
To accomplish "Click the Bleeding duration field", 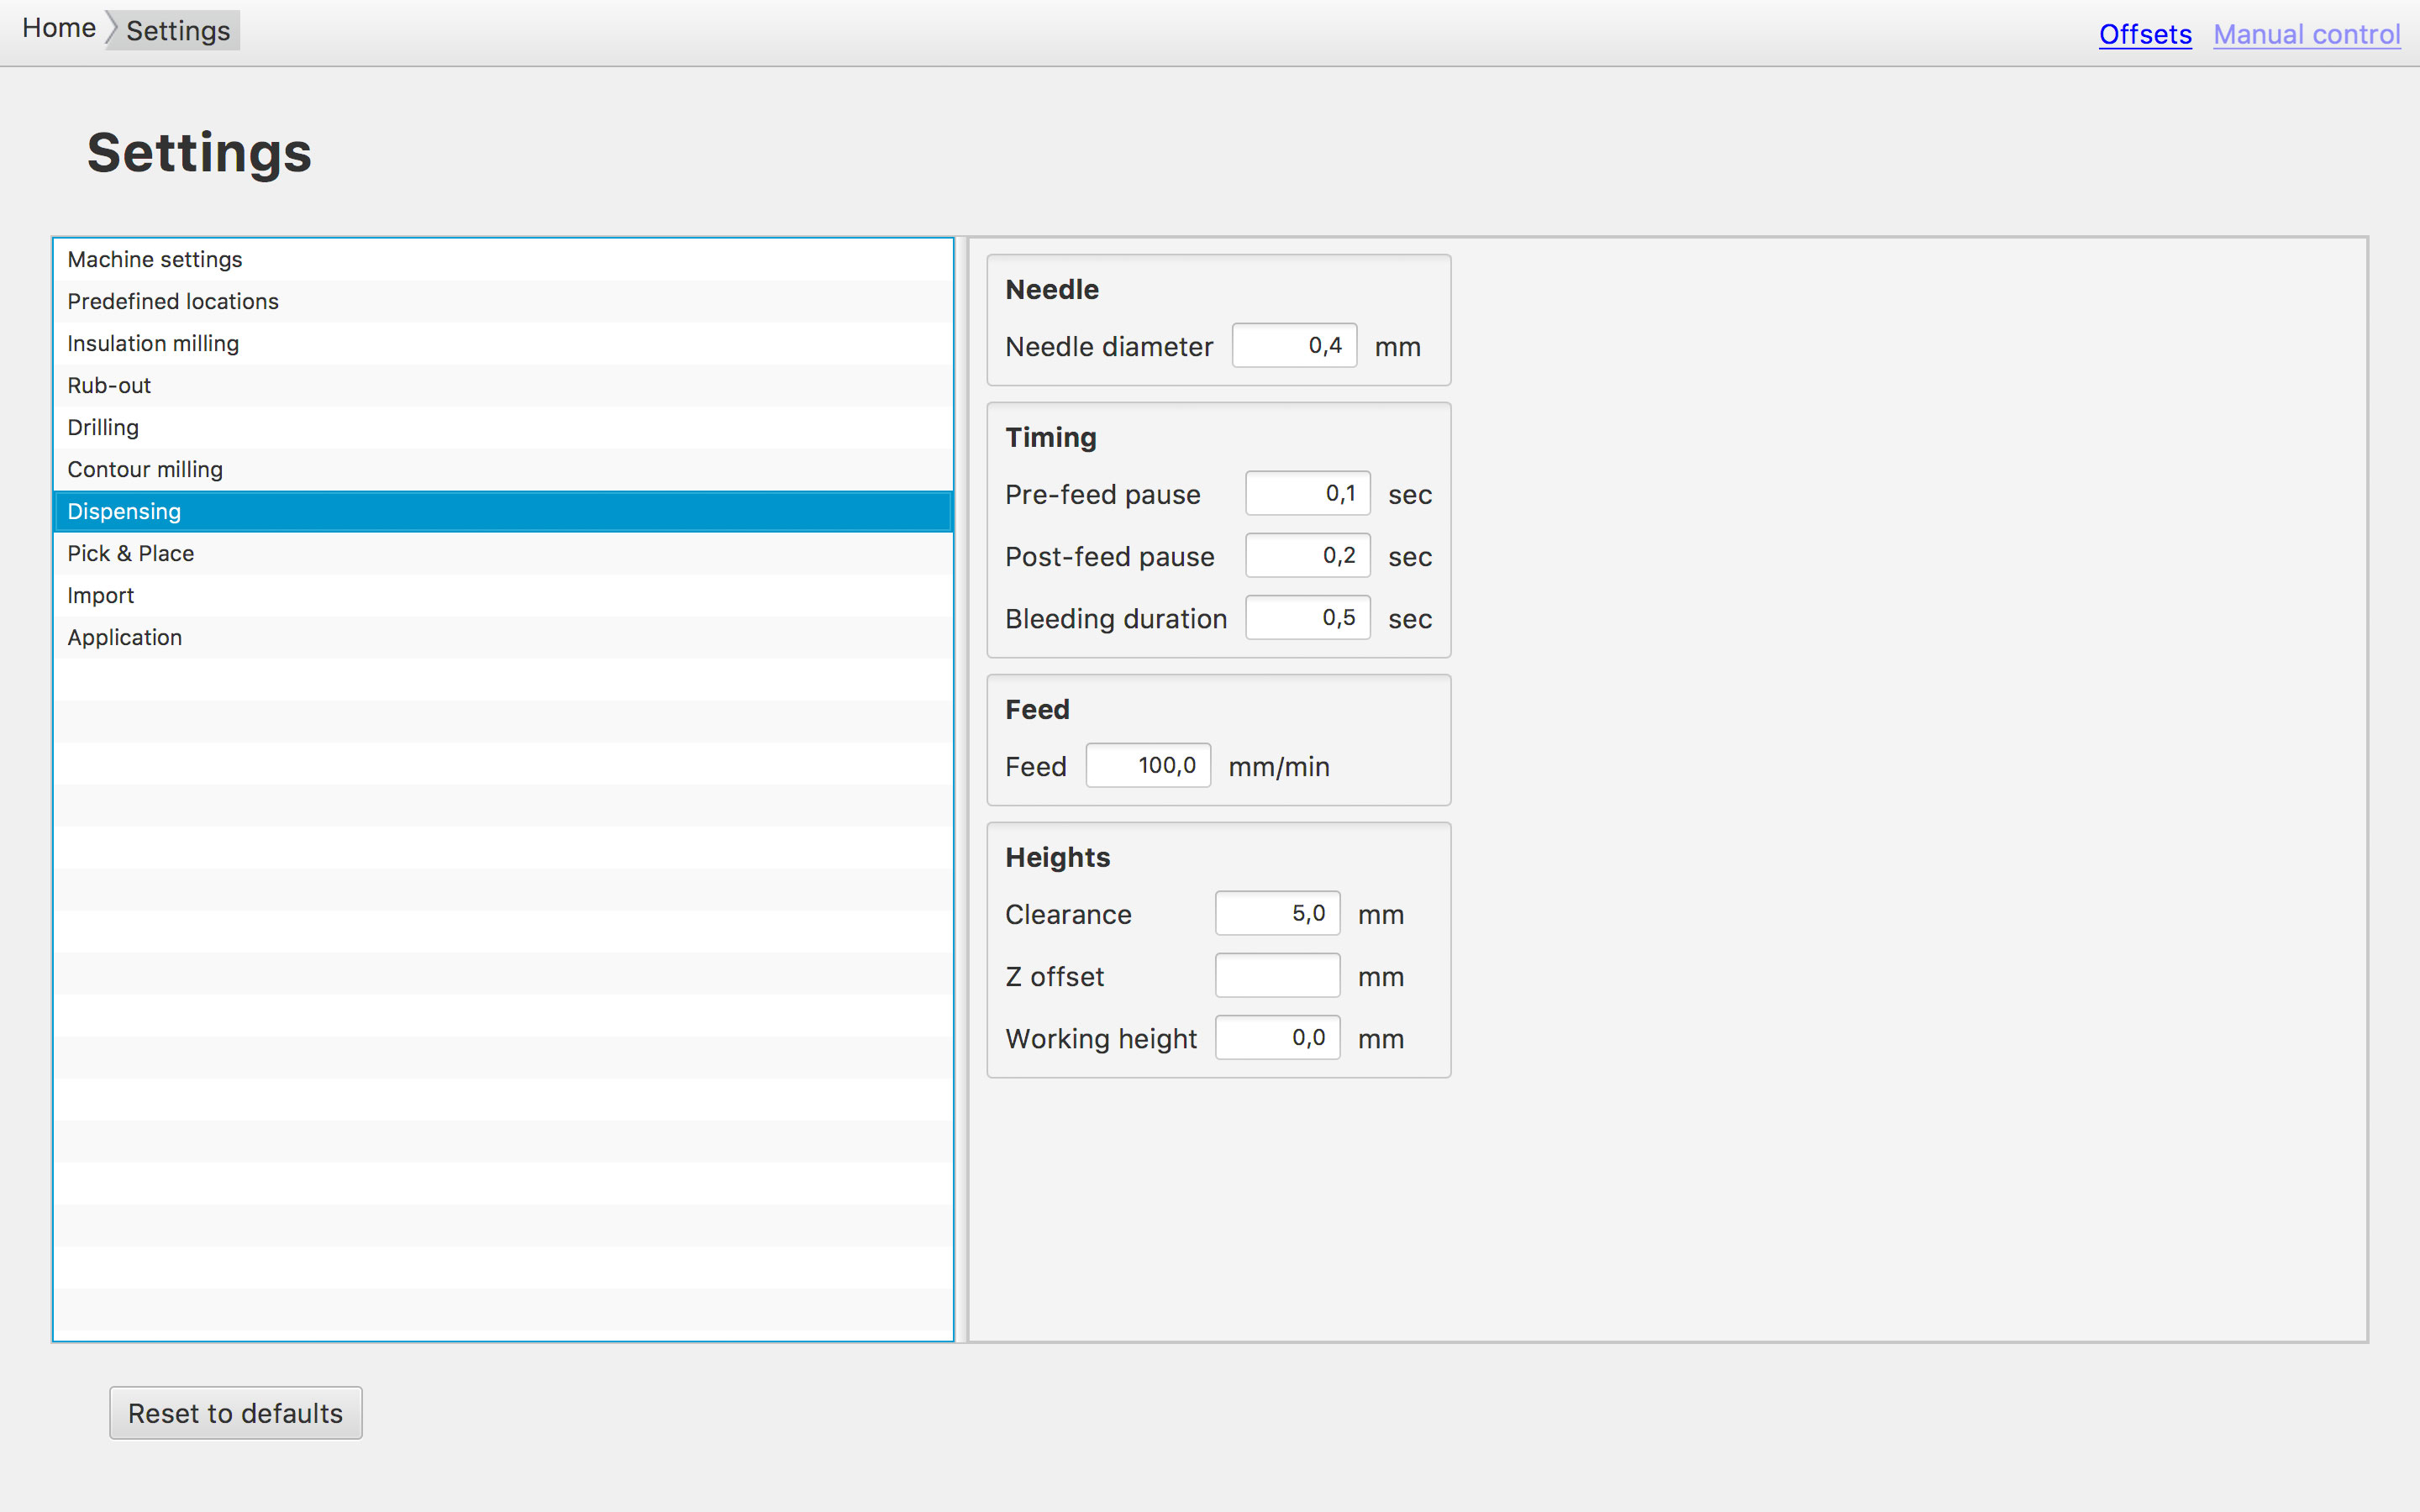I will (x=1308, y=618).
